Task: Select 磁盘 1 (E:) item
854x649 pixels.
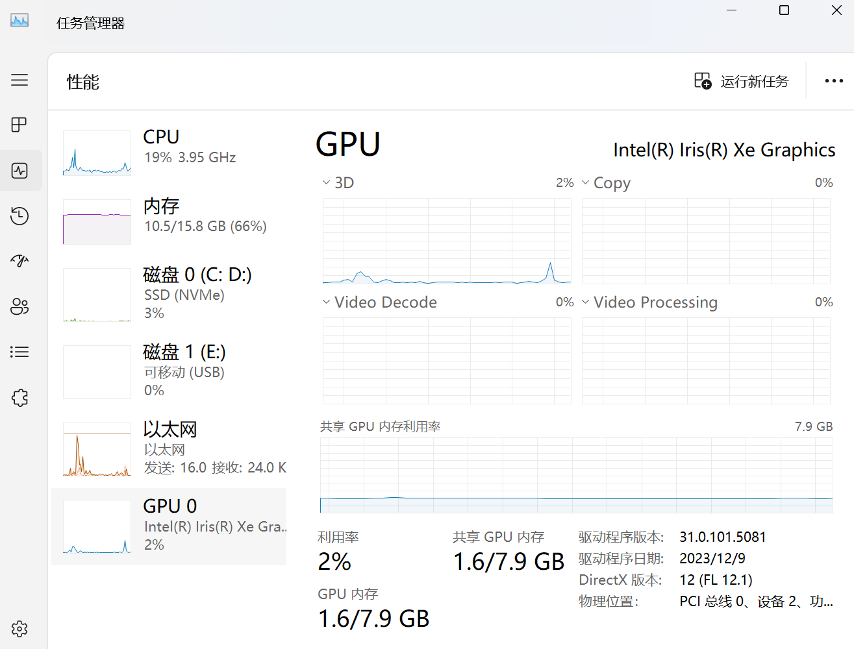Action: 169,371
